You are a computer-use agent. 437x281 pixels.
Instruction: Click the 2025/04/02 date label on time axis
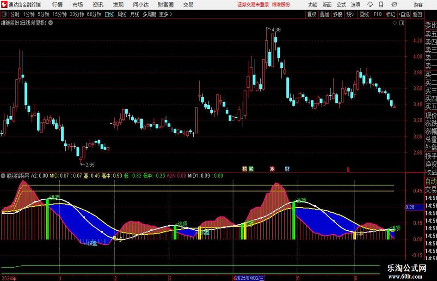point(249,278)
